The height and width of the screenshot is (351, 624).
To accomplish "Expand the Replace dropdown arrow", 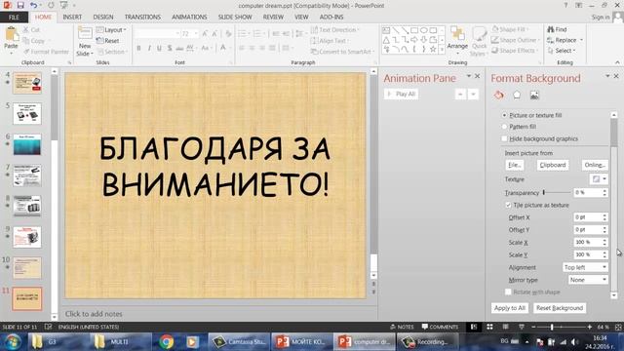I will click(x=581, y=40).
